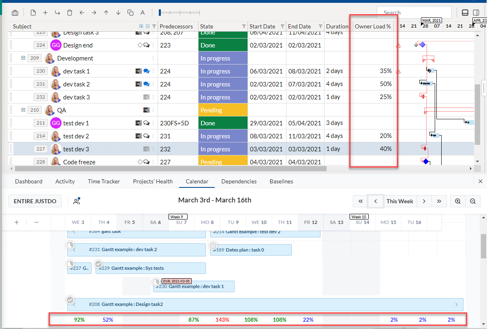The height and width of the screenshot is (329, 487).
Task: Click the right arrow toolbar icon
Action: pyautogui.click(x=94, y=13)
